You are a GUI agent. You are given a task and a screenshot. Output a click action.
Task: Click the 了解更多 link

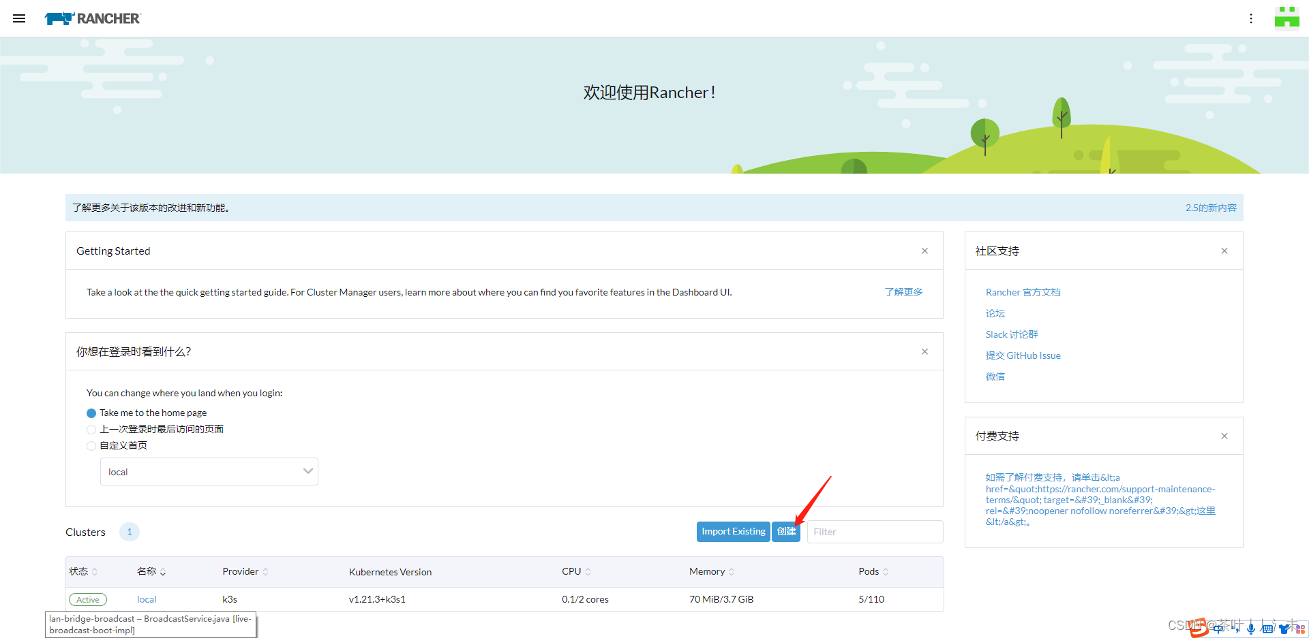[903, 292]
